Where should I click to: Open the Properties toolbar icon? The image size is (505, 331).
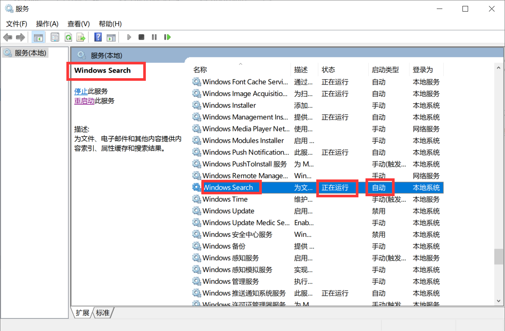55,37
